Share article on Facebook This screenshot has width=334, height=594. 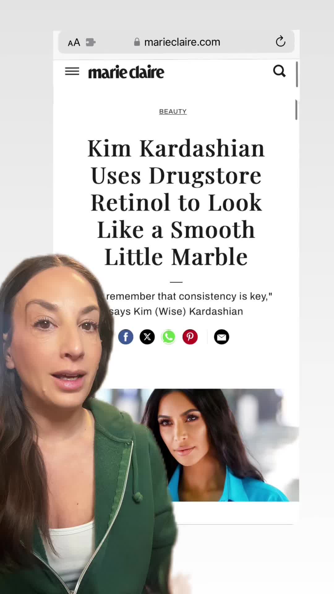tap(126, 337)
